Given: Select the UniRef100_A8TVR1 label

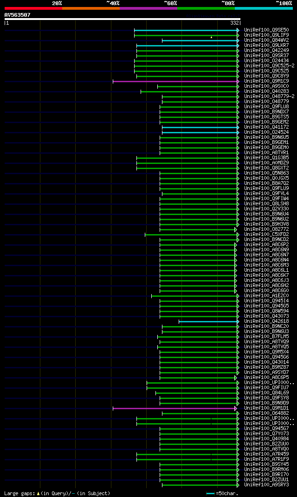Looking at the screenshot, I should tap(266, 153).
